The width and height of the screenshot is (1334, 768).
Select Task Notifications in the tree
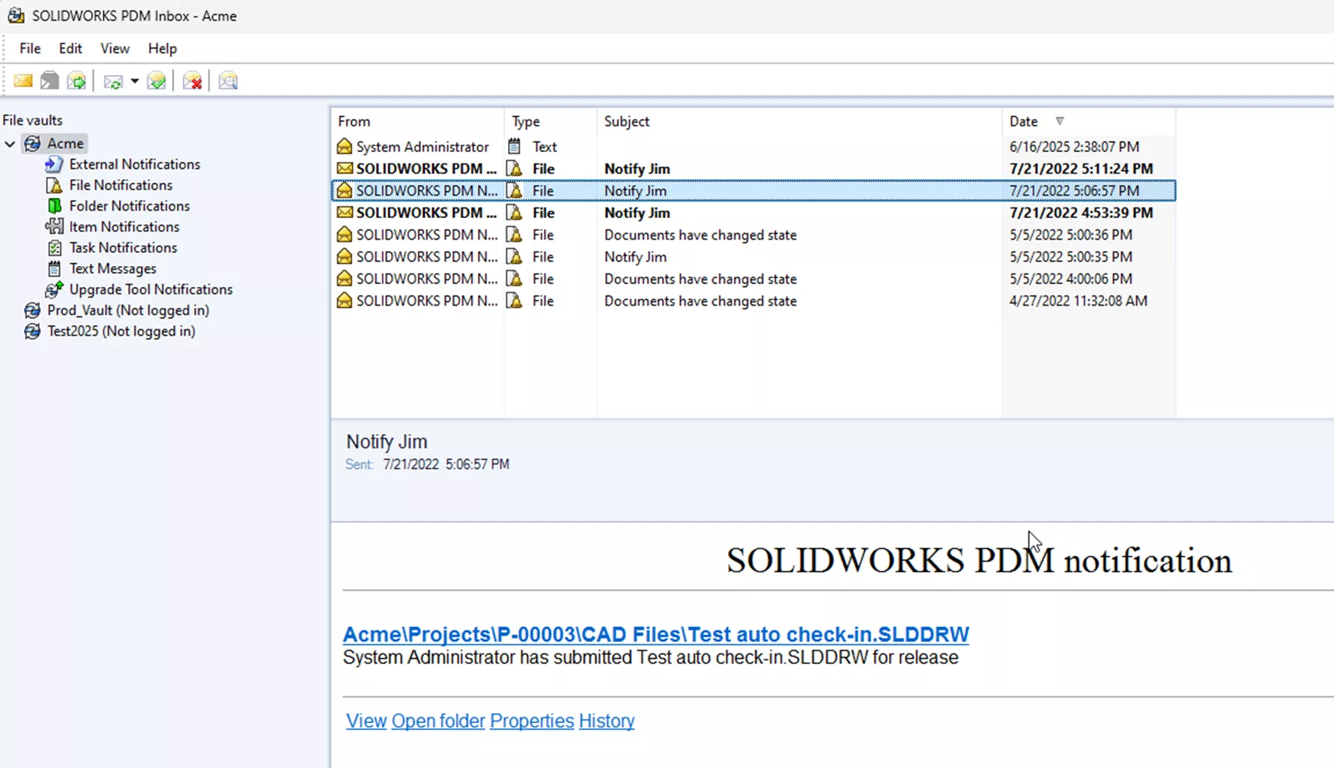coord(123,247)
